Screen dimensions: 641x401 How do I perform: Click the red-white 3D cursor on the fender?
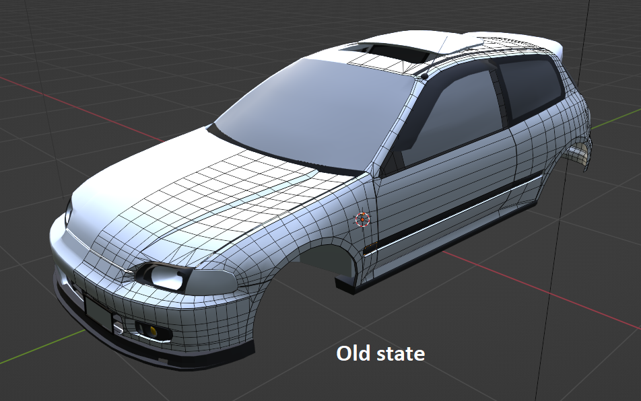point(362,220)
